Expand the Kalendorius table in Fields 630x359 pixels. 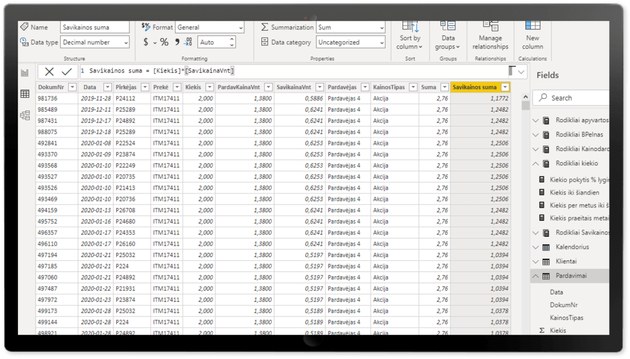point(535,247)
